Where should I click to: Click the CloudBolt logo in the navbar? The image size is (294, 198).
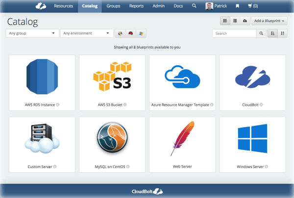tap(41, 6)
